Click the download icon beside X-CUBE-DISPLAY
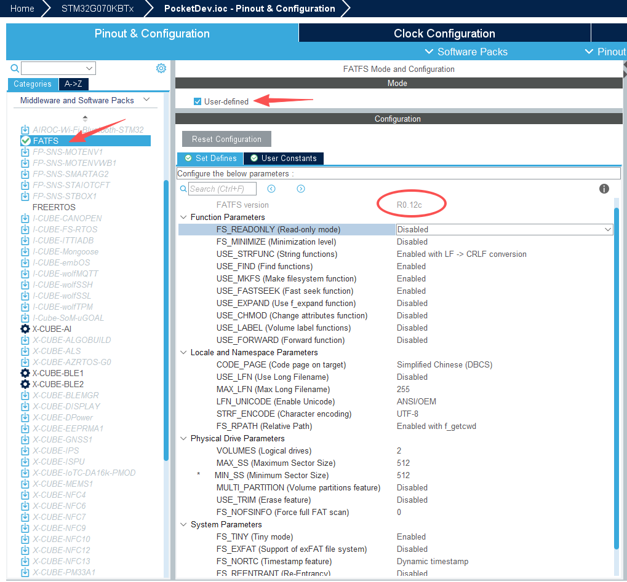 pos(25,406)
